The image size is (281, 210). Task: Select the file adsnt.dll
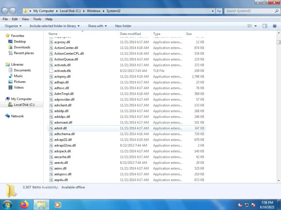click(x=126, y=128)
